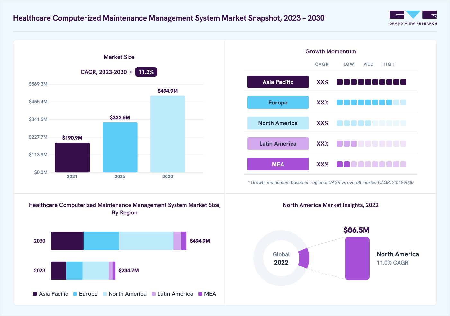Click the $86.5M value label
Image resolution: width=450 pixels, height=316 pixels.
point(356,230)
